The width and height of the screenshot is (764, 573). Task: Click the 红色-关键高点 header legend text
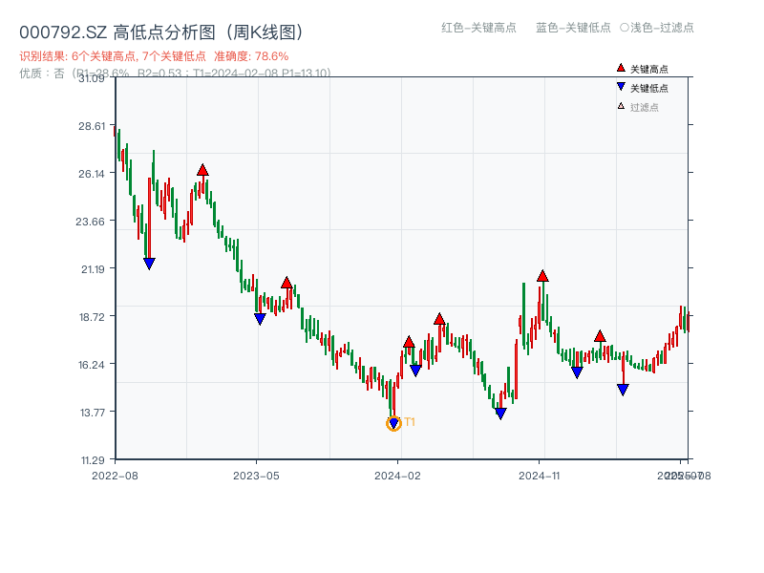click(478, 28)
